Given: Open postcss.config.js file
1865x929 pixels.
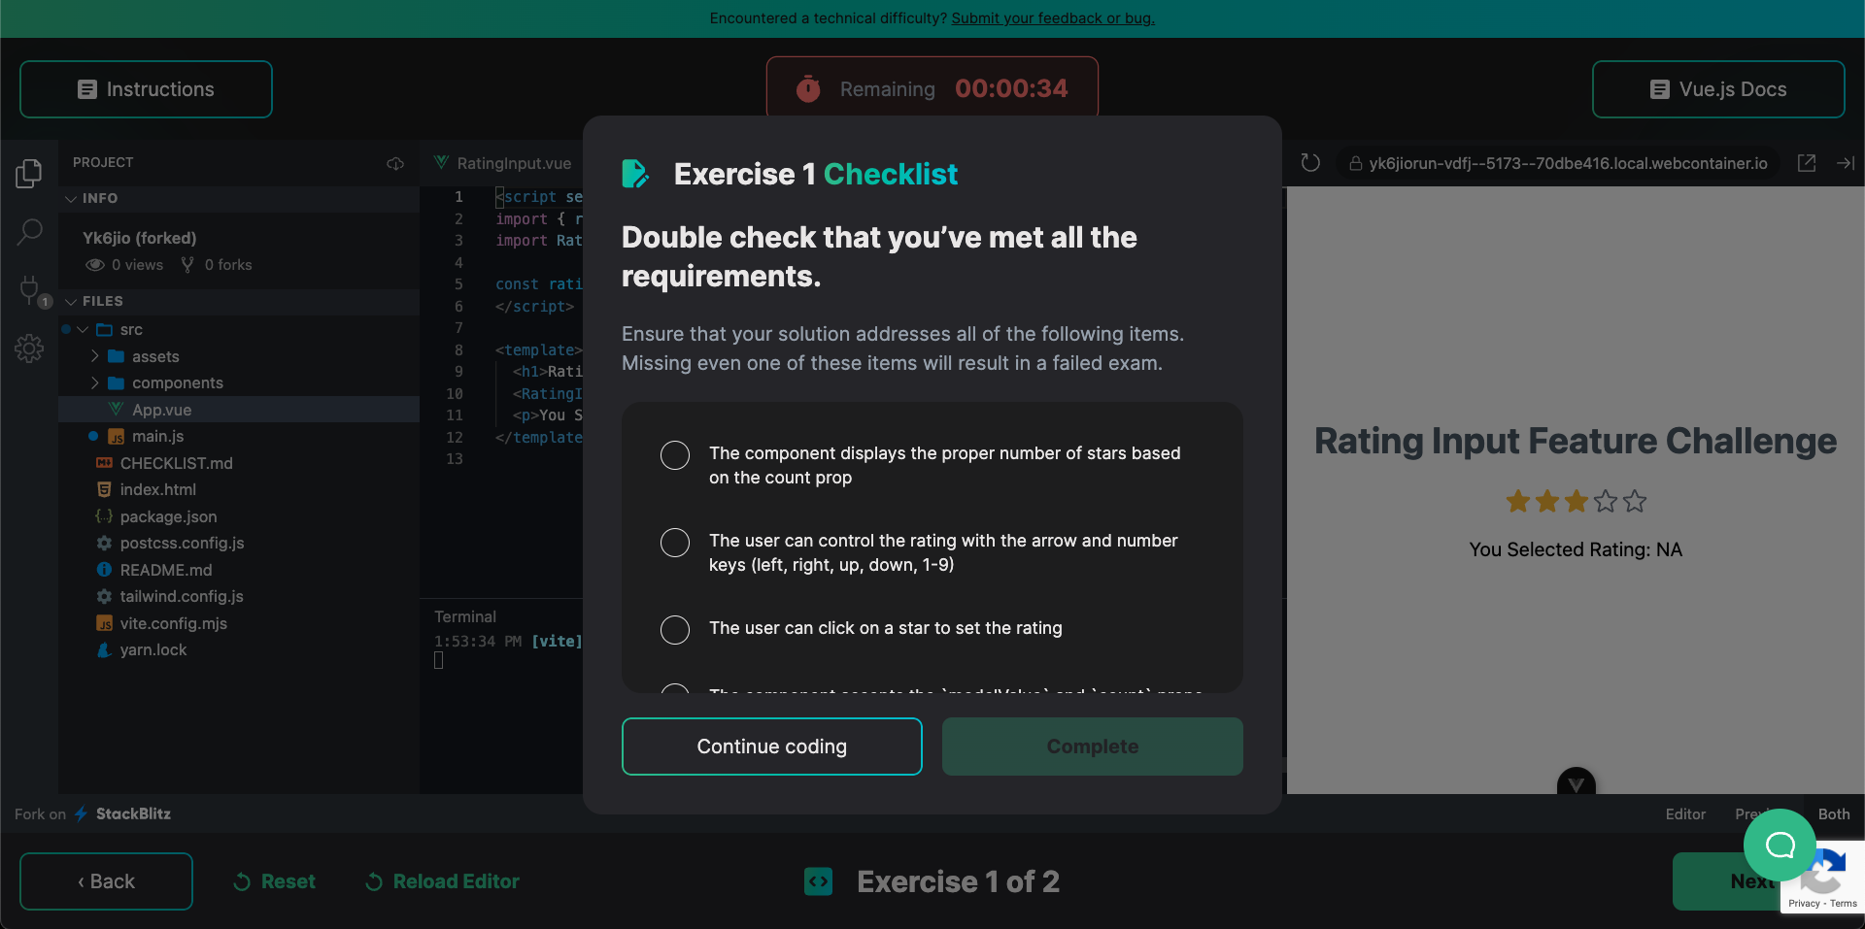Looking at the screenshot, I should (239, 544).
